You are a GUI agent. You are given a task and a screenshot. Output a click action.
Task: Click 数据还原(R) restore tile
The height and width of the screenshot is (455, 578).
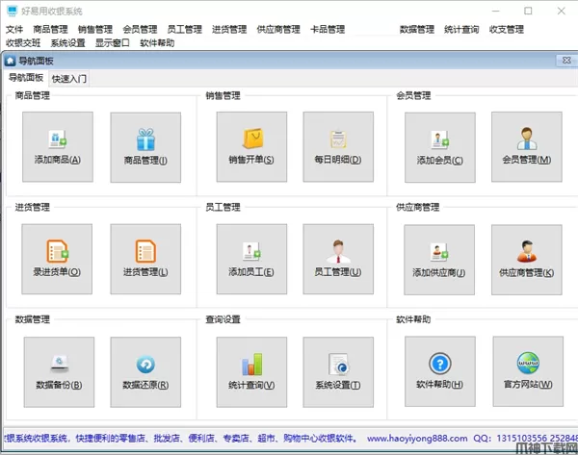click(x=145, y=372)
